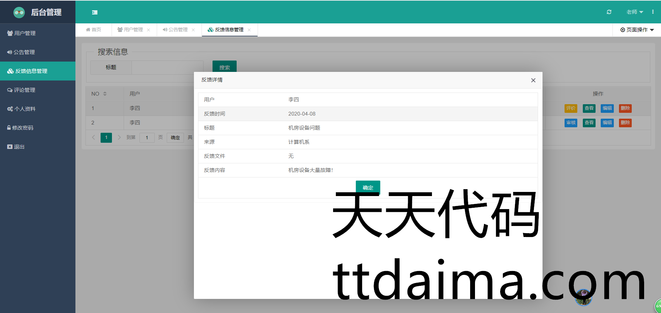
Task: Click 退出 to log out
Action: [x=16, y=147]
